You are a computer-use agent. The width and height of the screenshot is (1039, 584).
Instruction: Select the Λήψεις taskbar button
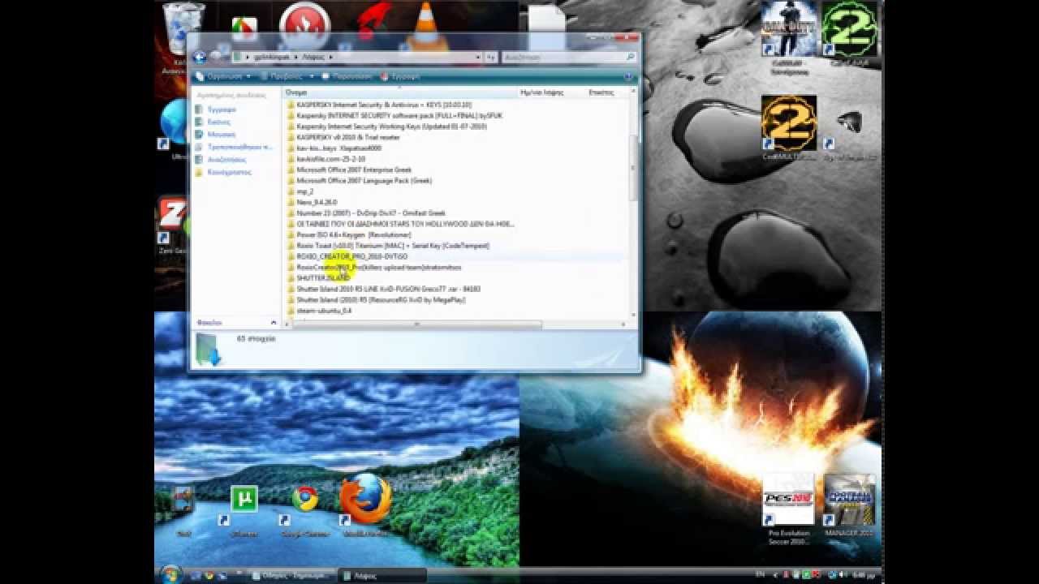pos(383,575)
